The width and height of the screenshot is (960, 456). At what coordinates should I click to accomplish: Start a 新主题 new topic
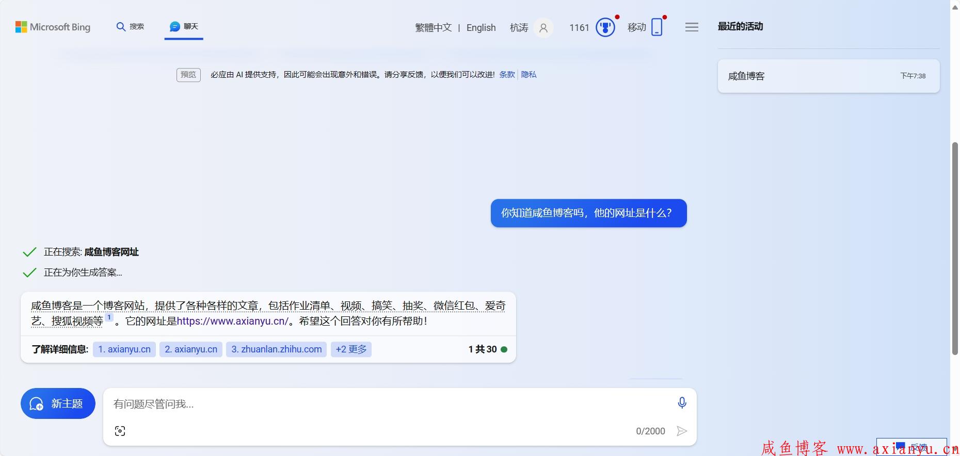[58, 403]
